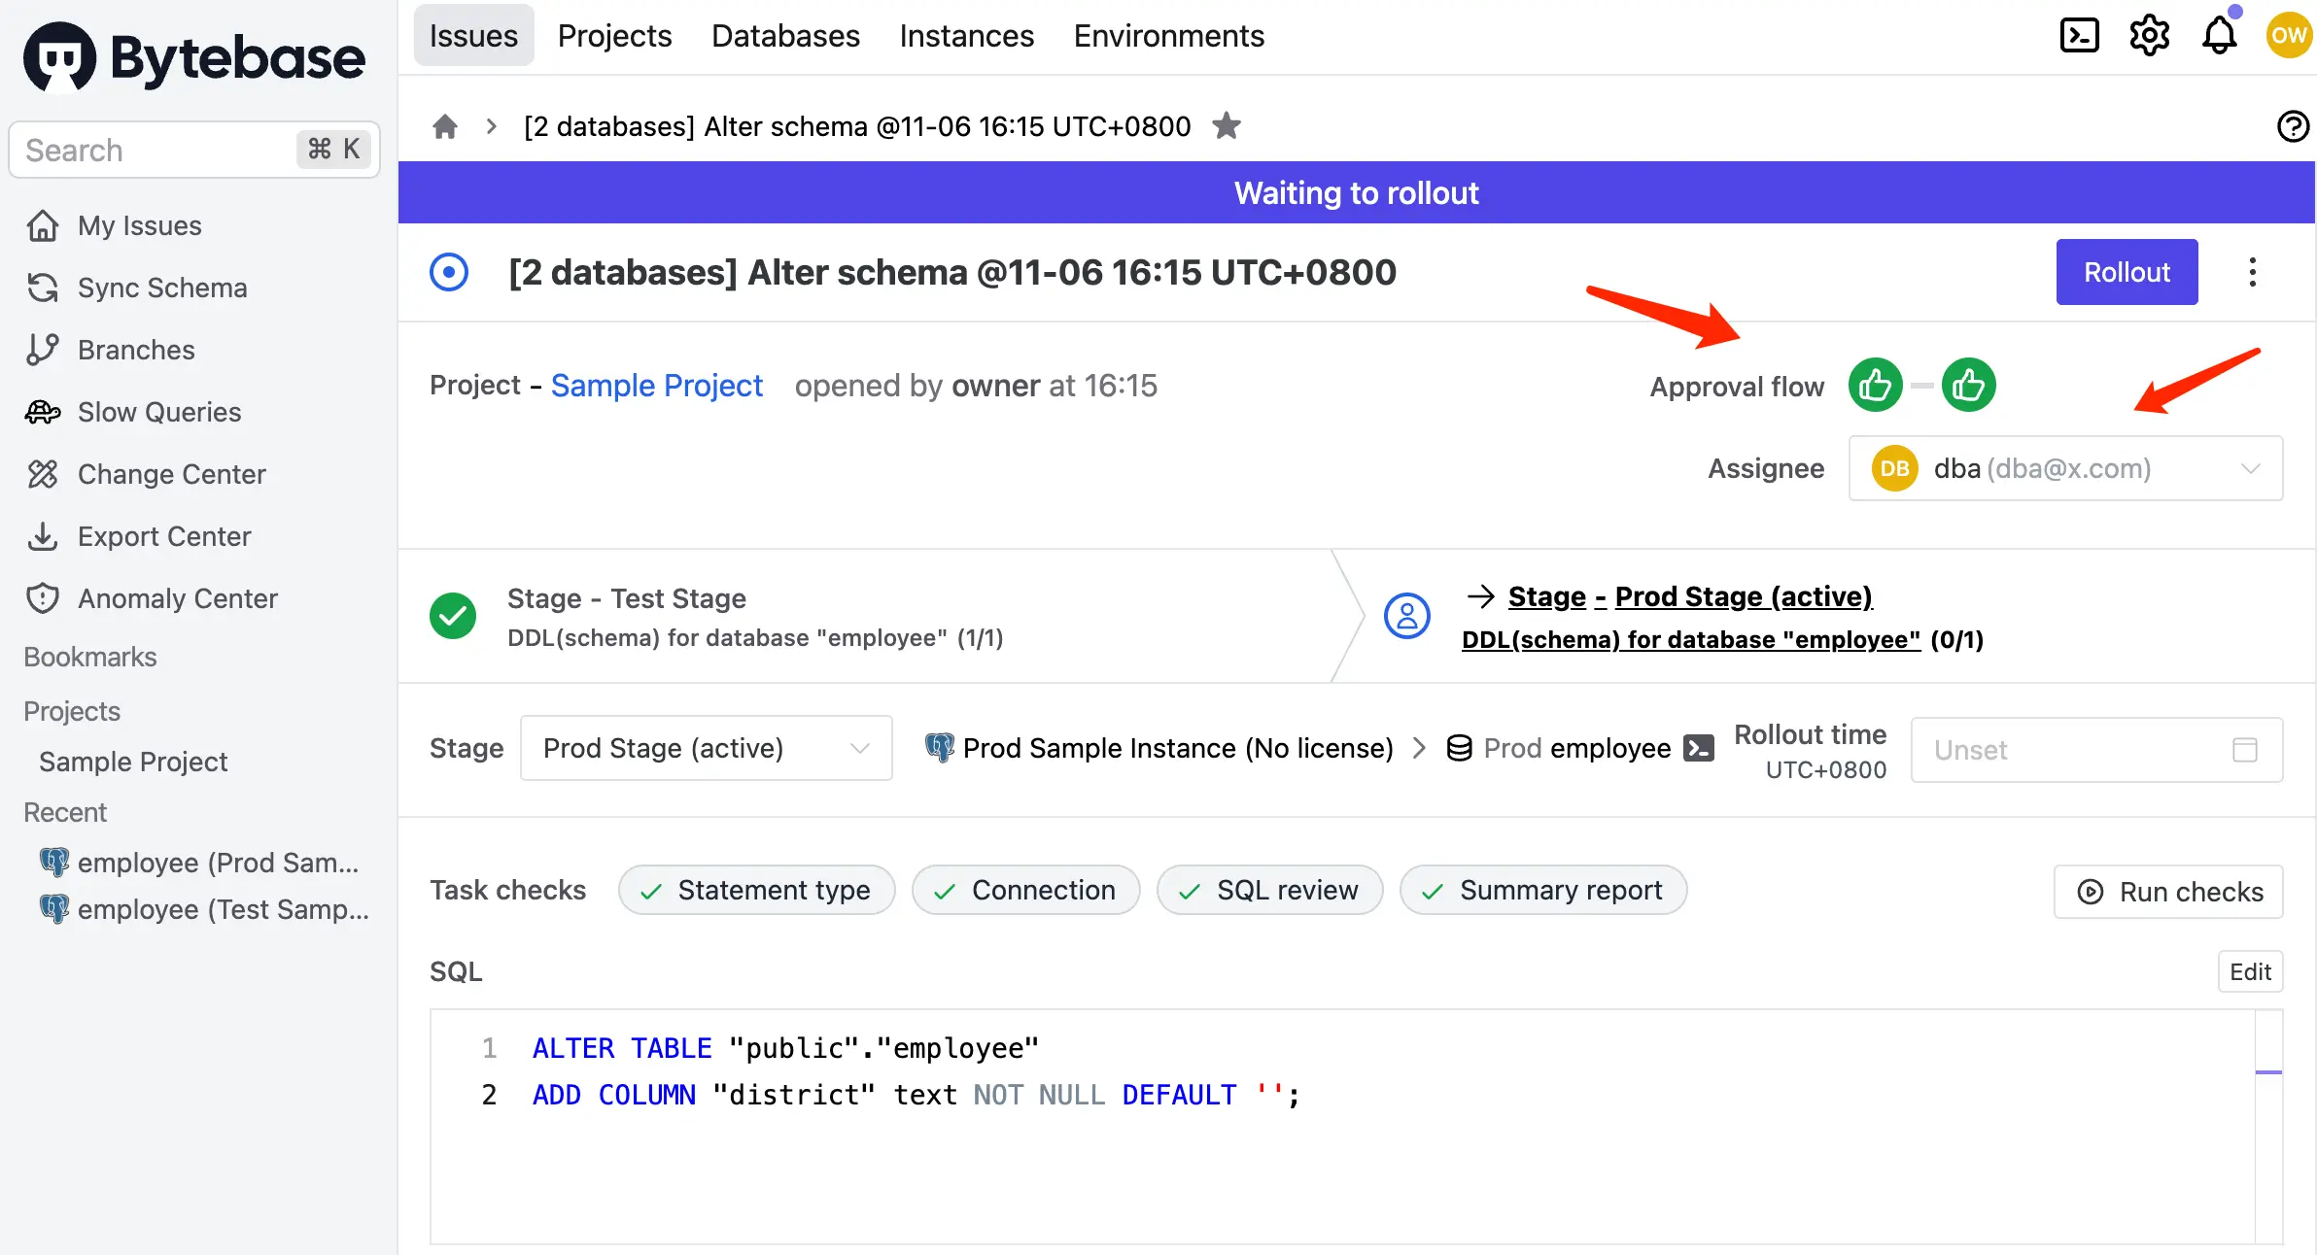The width and height of the screenshot is (2317, 1255).
Task: Open Statement type task check
Action: [x=756, y=890]
